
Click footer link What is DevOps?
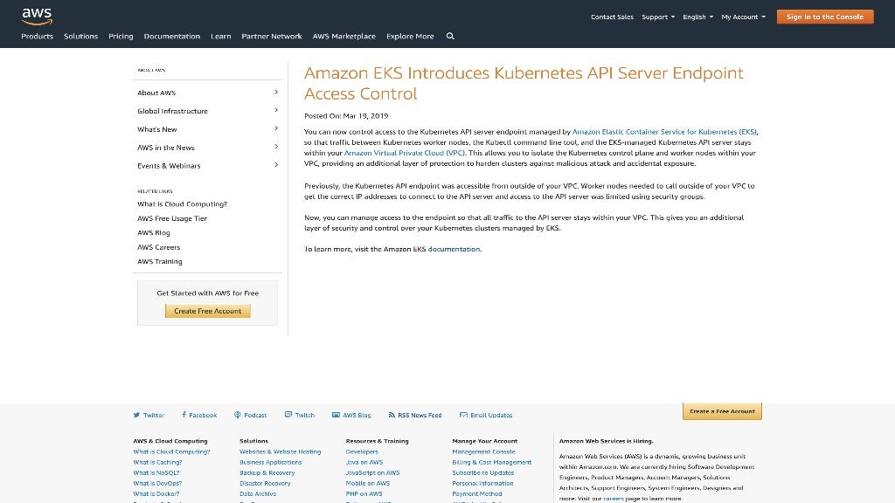click(157, 484)
